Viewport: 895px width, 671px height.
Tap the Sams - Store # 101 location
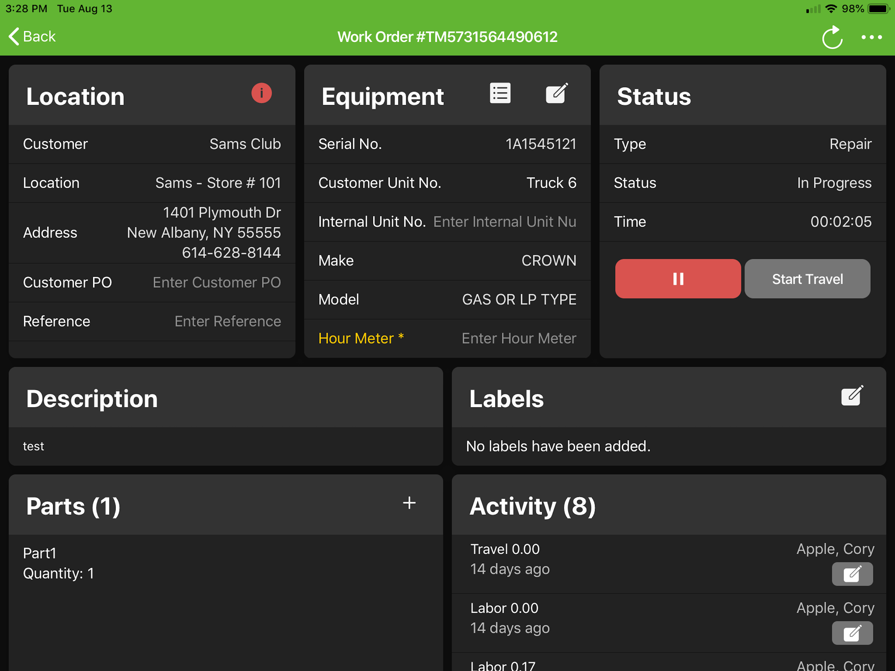tap(218, 183)
